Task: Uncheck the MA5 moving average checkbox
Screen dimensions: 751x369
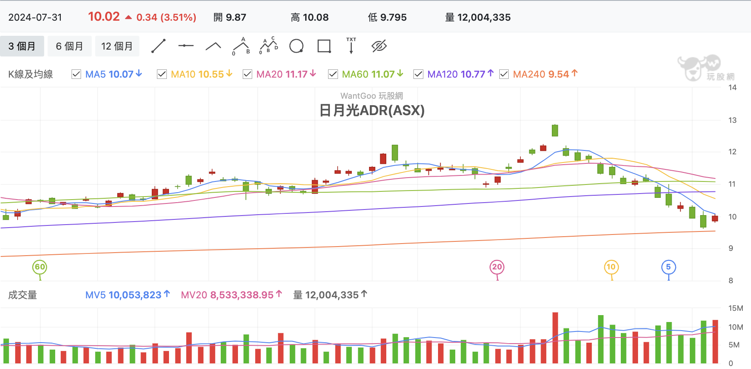Action: pyautogui.click(x=76, y=74)
